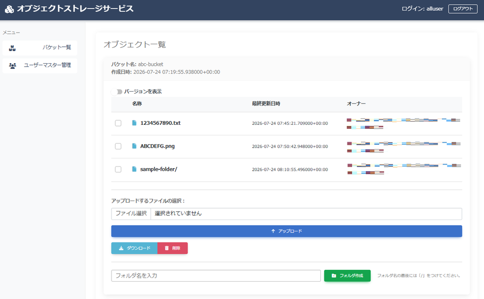
Task: Click the red 削除 button
Action: point(173,248)
